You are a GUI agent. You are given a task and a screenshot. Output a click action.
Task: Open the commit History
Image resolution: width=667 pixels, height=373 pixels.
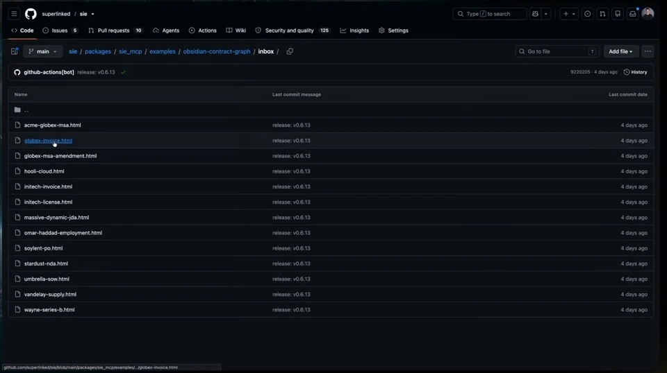coord(636,72)
